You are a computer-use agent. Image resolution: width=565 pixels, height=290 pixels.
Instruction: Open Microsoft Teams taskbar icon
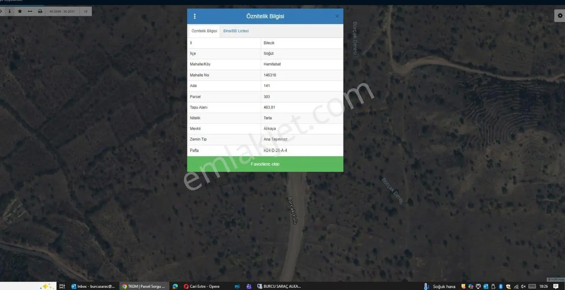[x=249, y=286]
